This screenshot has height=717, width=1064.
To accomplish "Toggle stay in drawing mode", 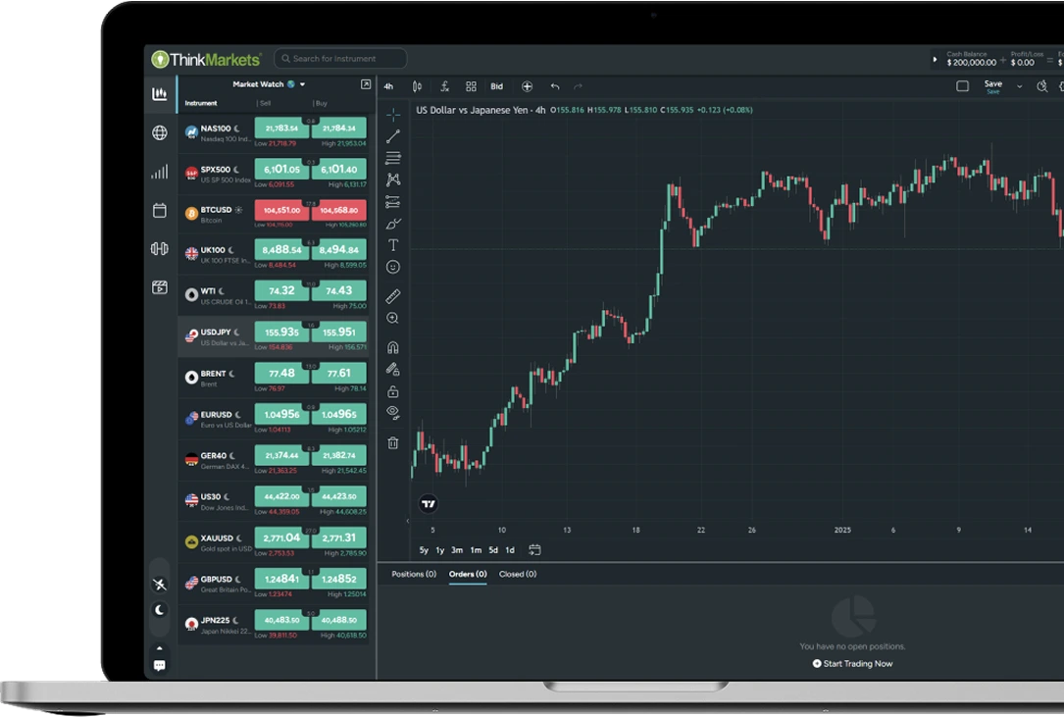I will point(393,370).
